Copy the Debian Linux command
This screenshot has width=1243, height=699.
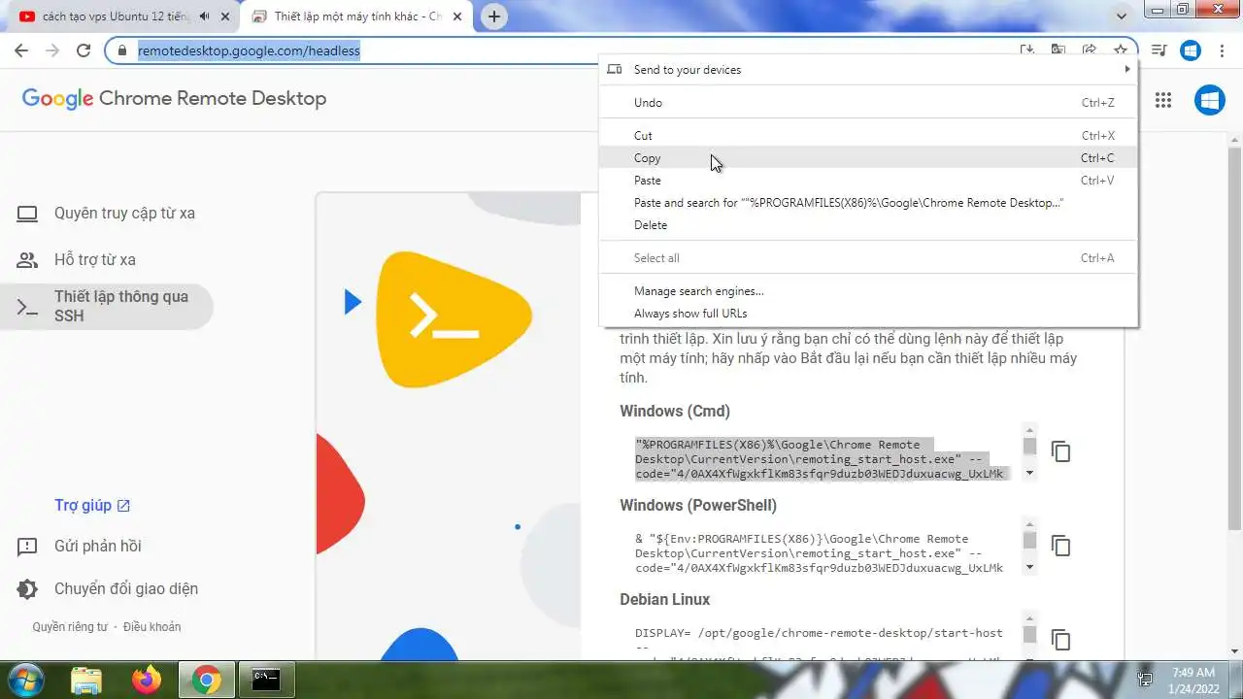pos(1061,640)
